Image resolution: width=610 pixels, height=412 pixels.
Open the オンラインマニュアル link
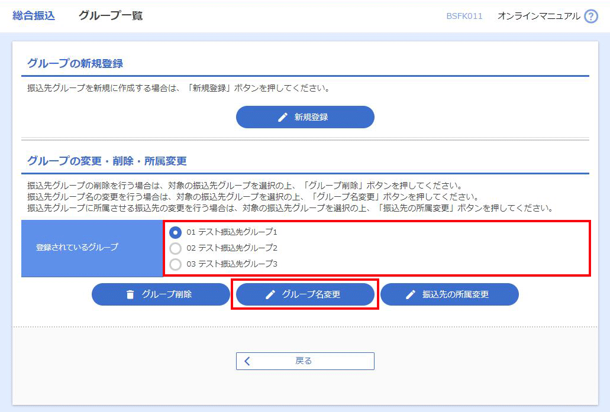538,16
